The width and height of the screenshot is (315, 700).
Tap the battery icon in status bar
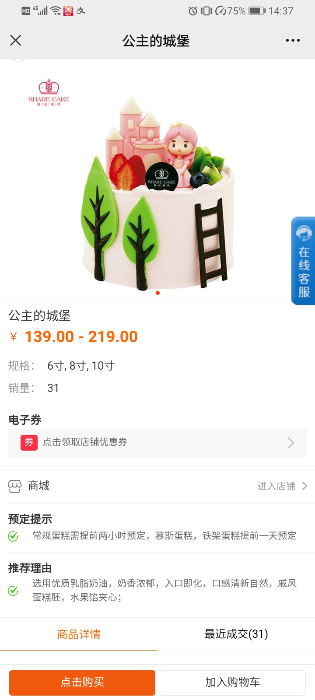tap(257, 11)
